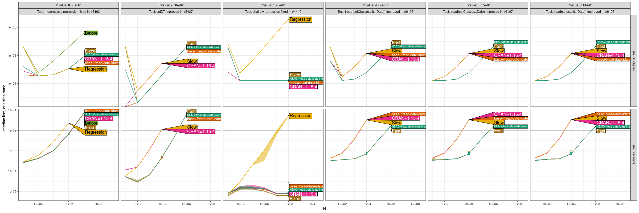Viewport: 639px width, 213px height.
Task: Click 'Slow' label in setDT seconds panel
Action: pos(192,127)
